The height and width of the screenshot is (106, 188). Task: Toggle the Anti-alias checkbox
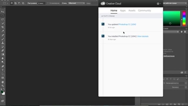point(48,3)
